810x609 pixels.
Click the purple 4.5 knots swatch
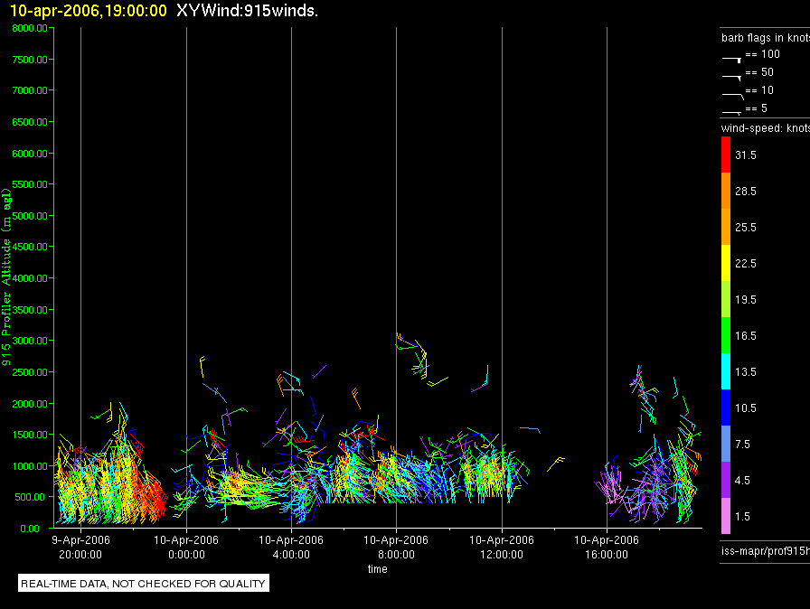726,480
